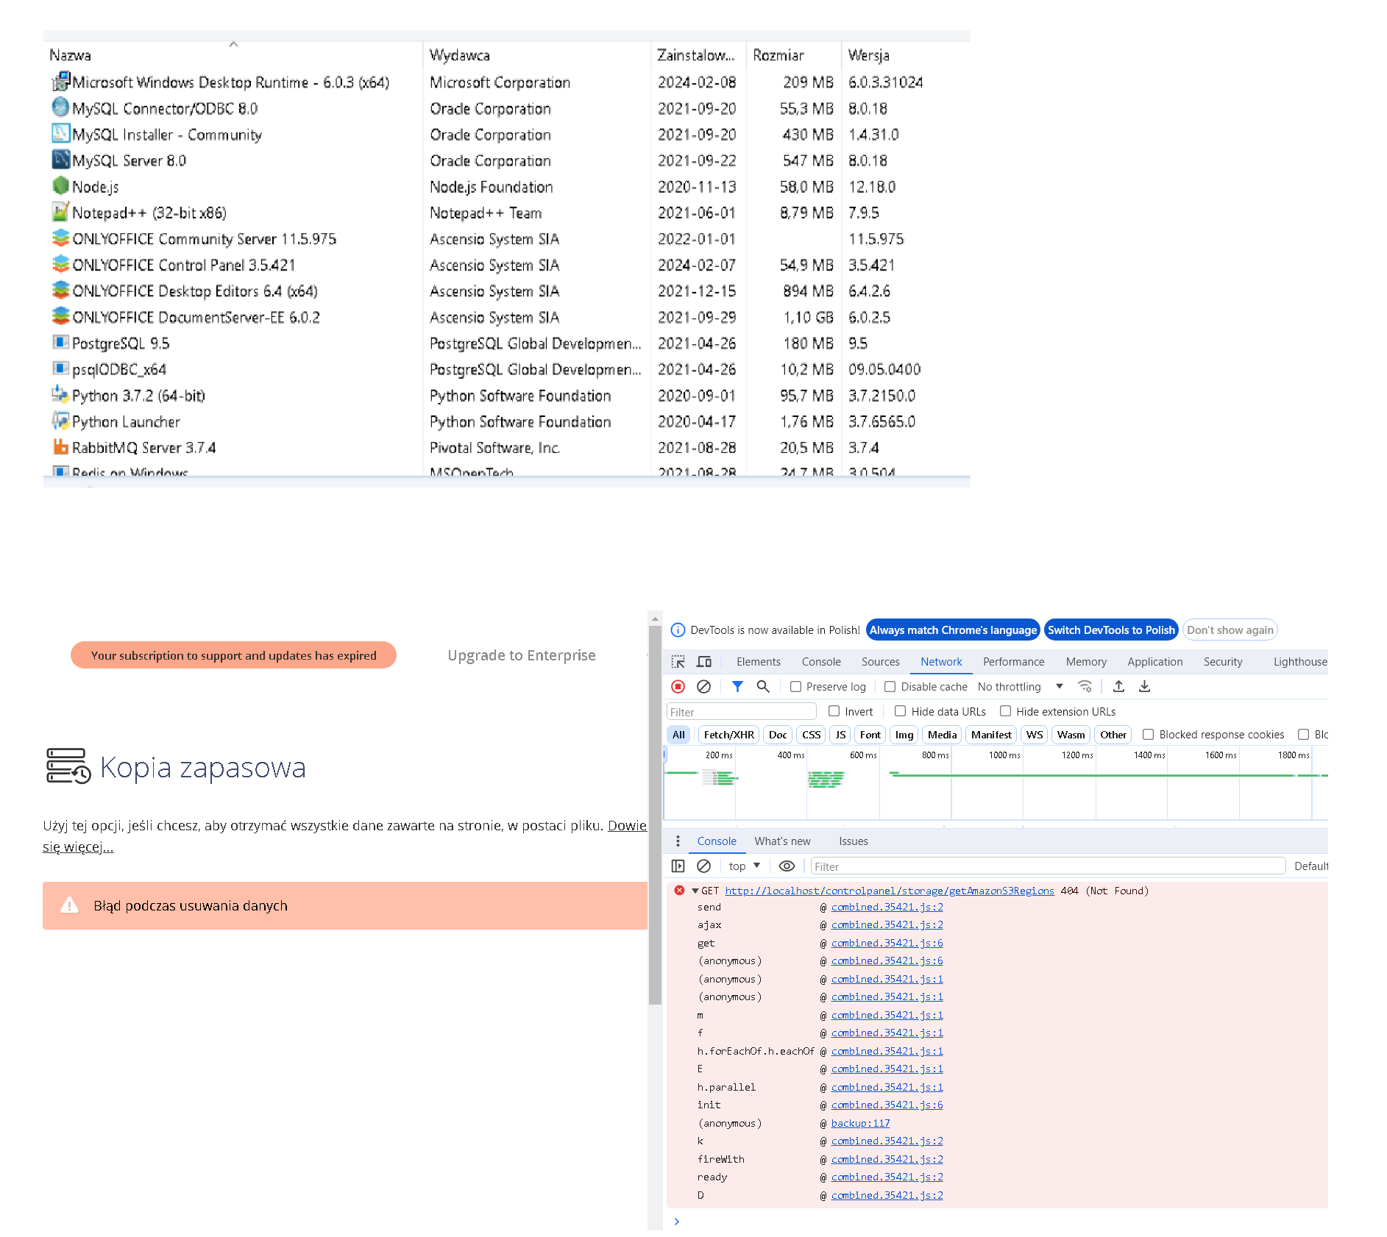Sort by the Wydawca column header
The image size is (1387, 1237).
pos(537,55)
